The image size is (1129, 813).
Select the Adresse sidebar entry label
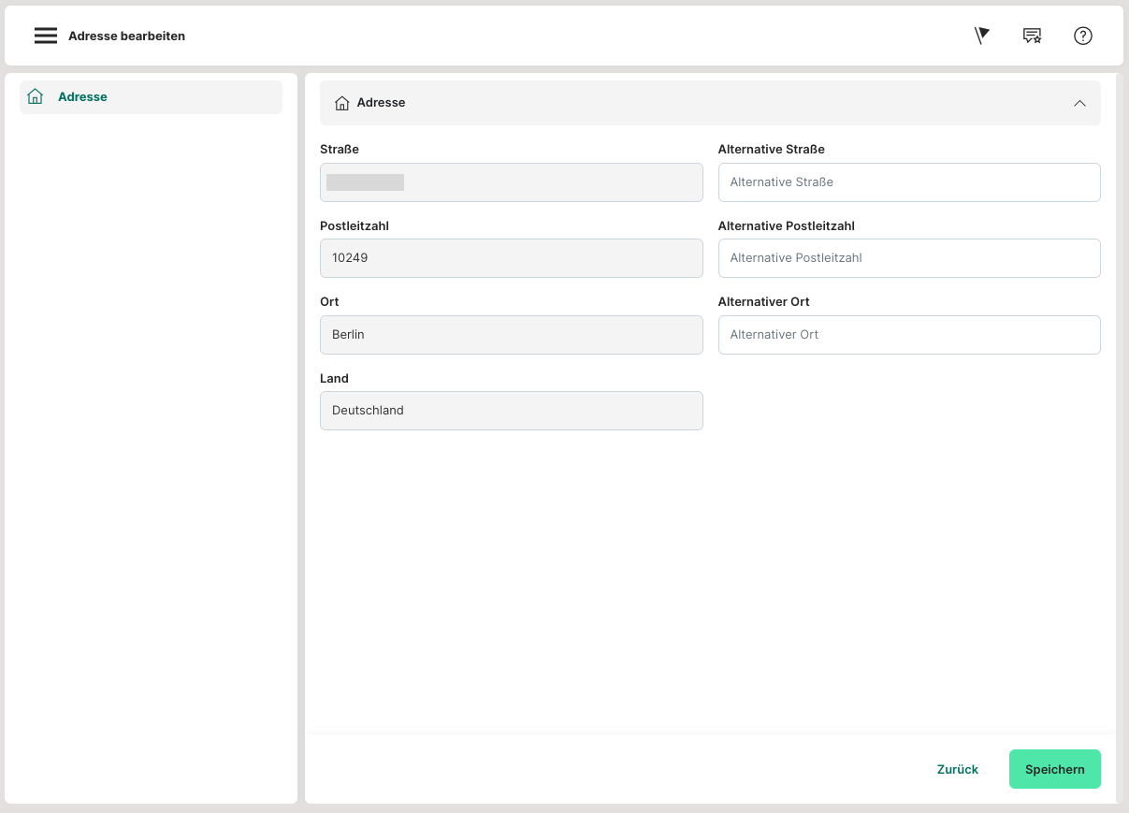[x=82, y=96]
